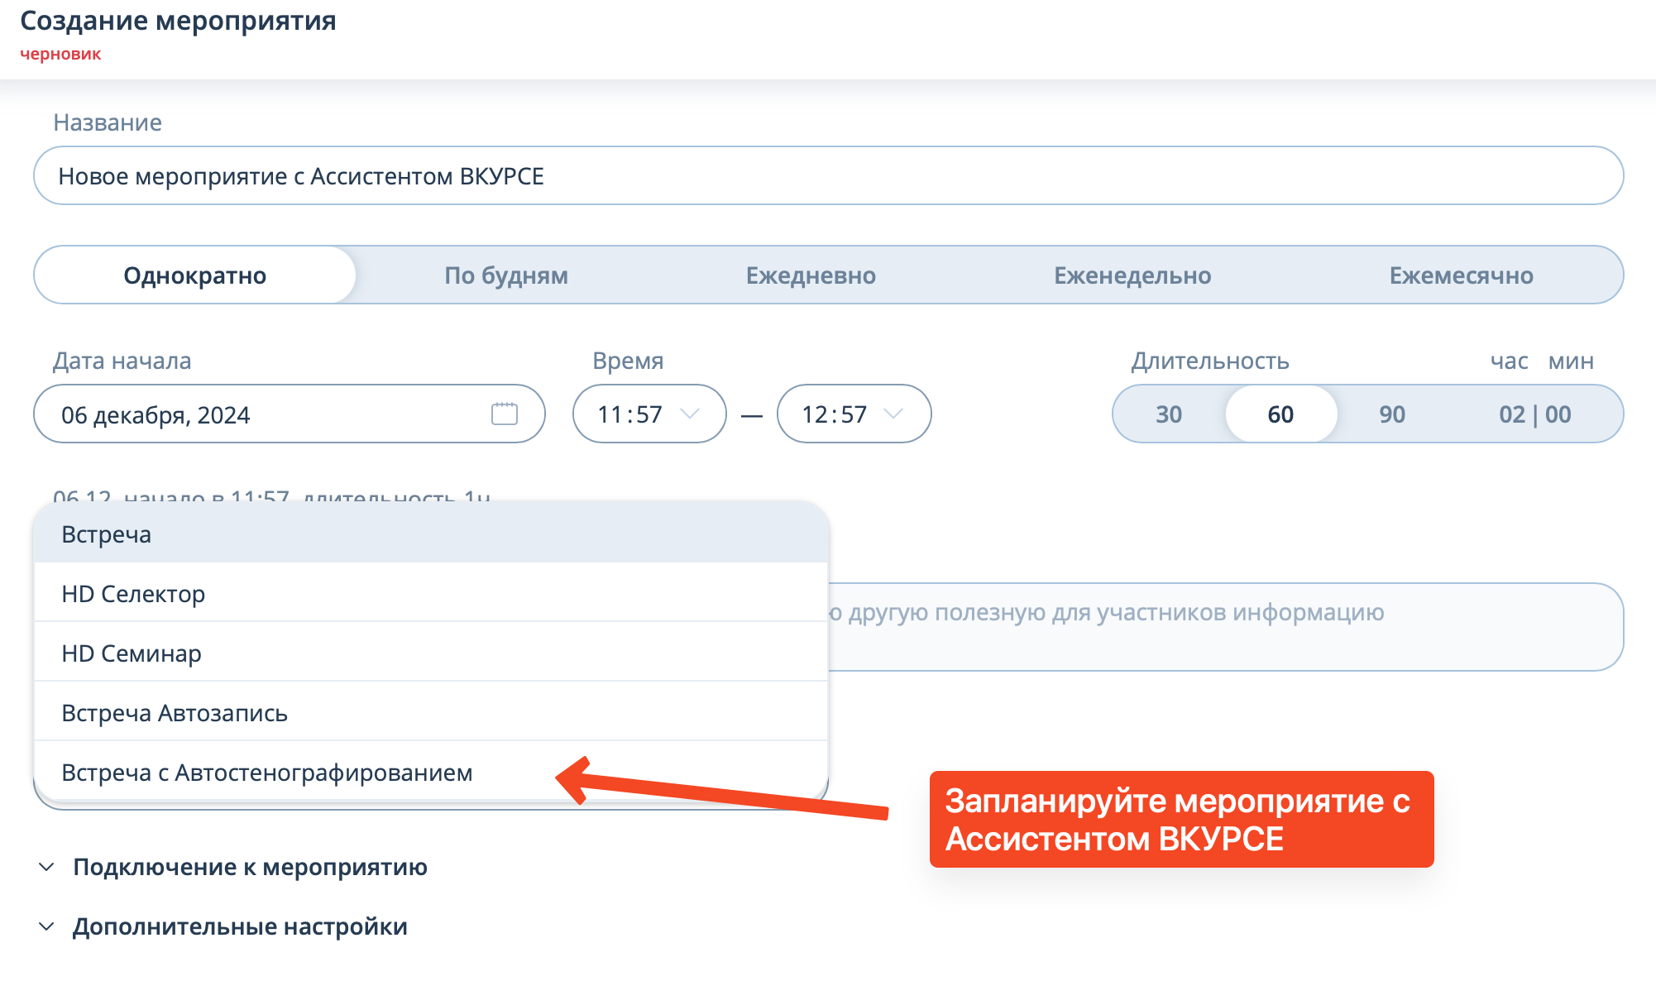Open the start time 11:57 dropdown
This screenshot has height=981, width=1656.
pos(649,414)
